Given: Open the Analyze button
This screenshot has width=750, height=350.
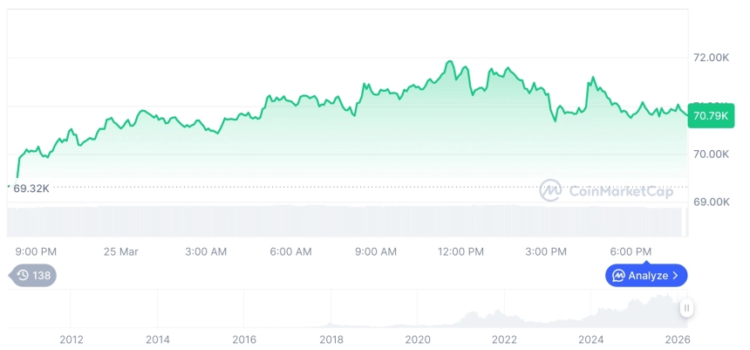Looking at the screenshot, I should (646, 276).
